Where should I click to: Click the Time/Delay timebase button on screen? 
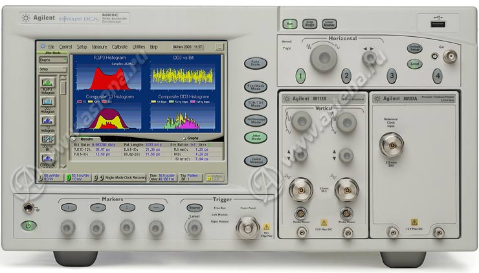click(162, 177)
